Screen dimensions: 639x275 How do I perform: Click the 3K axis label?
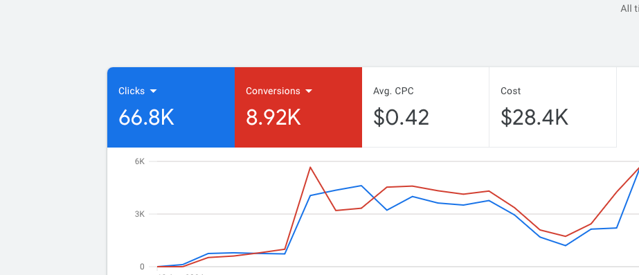(140, 214)
